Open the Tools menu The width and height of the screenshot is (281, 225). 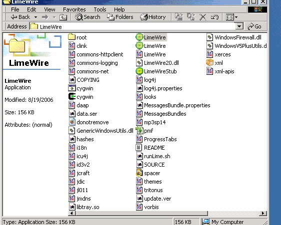(x=100, y=9)
